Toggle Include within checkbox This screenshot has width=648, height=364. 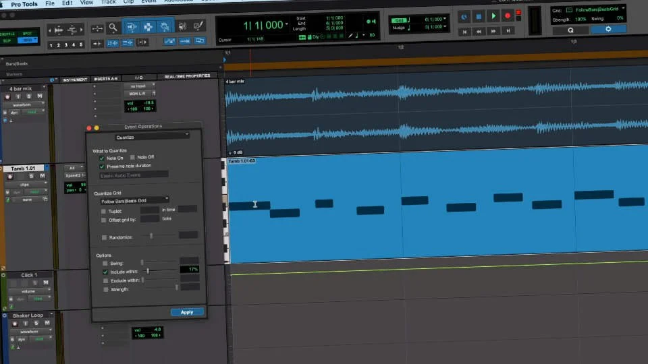coord(105,272)
